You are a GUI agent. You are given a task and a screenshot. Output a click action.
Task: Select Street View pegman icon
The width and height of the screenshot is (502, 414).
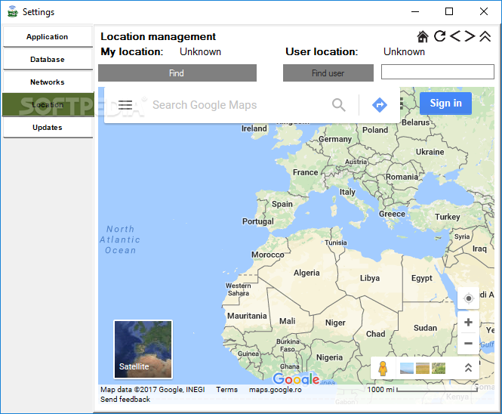383,368
